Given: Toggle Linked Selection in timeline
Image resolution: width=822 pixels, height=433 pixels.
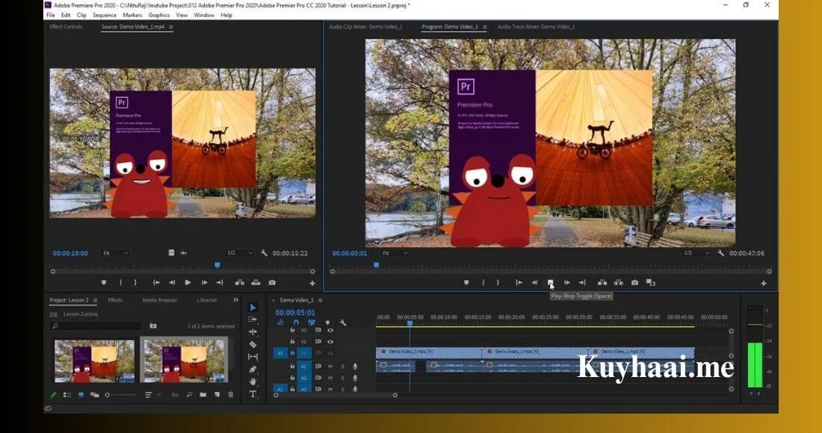Looking at the screenshot, I should [312, 323].
